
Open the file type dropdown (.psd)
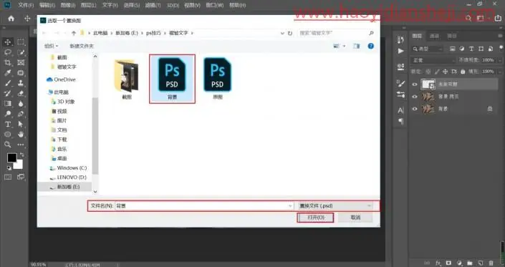(336, 206)
